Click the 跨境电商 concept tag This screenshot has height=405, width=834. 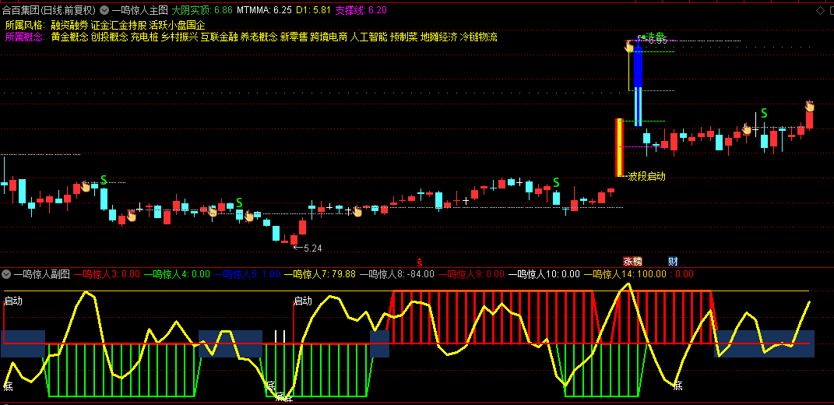point(329,37)
